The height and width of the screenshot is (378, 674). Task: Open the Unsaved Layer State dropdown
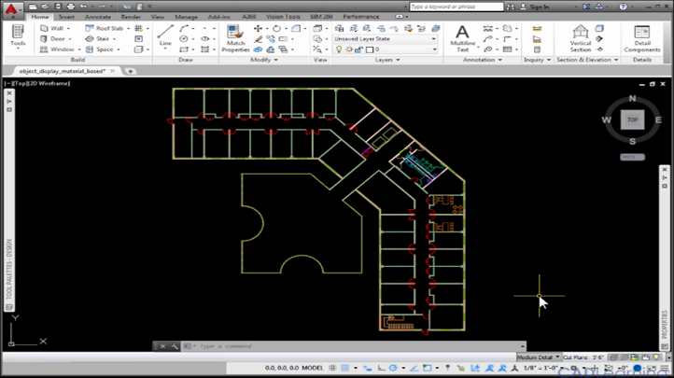point(386,39)
